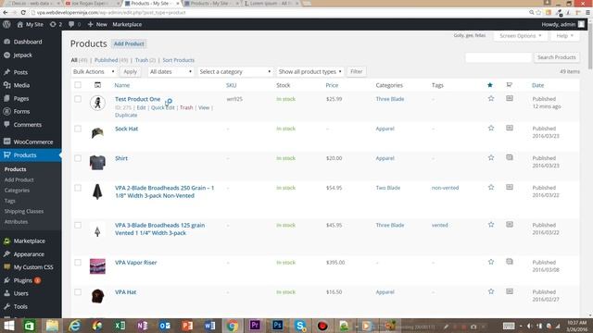The width and height of the screenshot is (593, 333).
Task: Check the VPA Hat checkbox
Action: coord(78,292)
